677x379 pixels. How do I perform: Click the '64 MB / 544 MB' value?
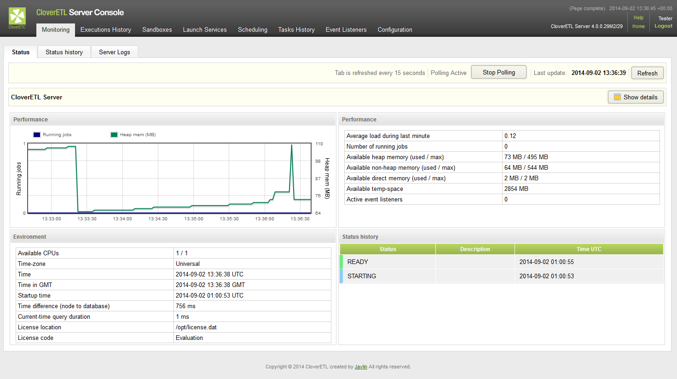pos(526,167)
